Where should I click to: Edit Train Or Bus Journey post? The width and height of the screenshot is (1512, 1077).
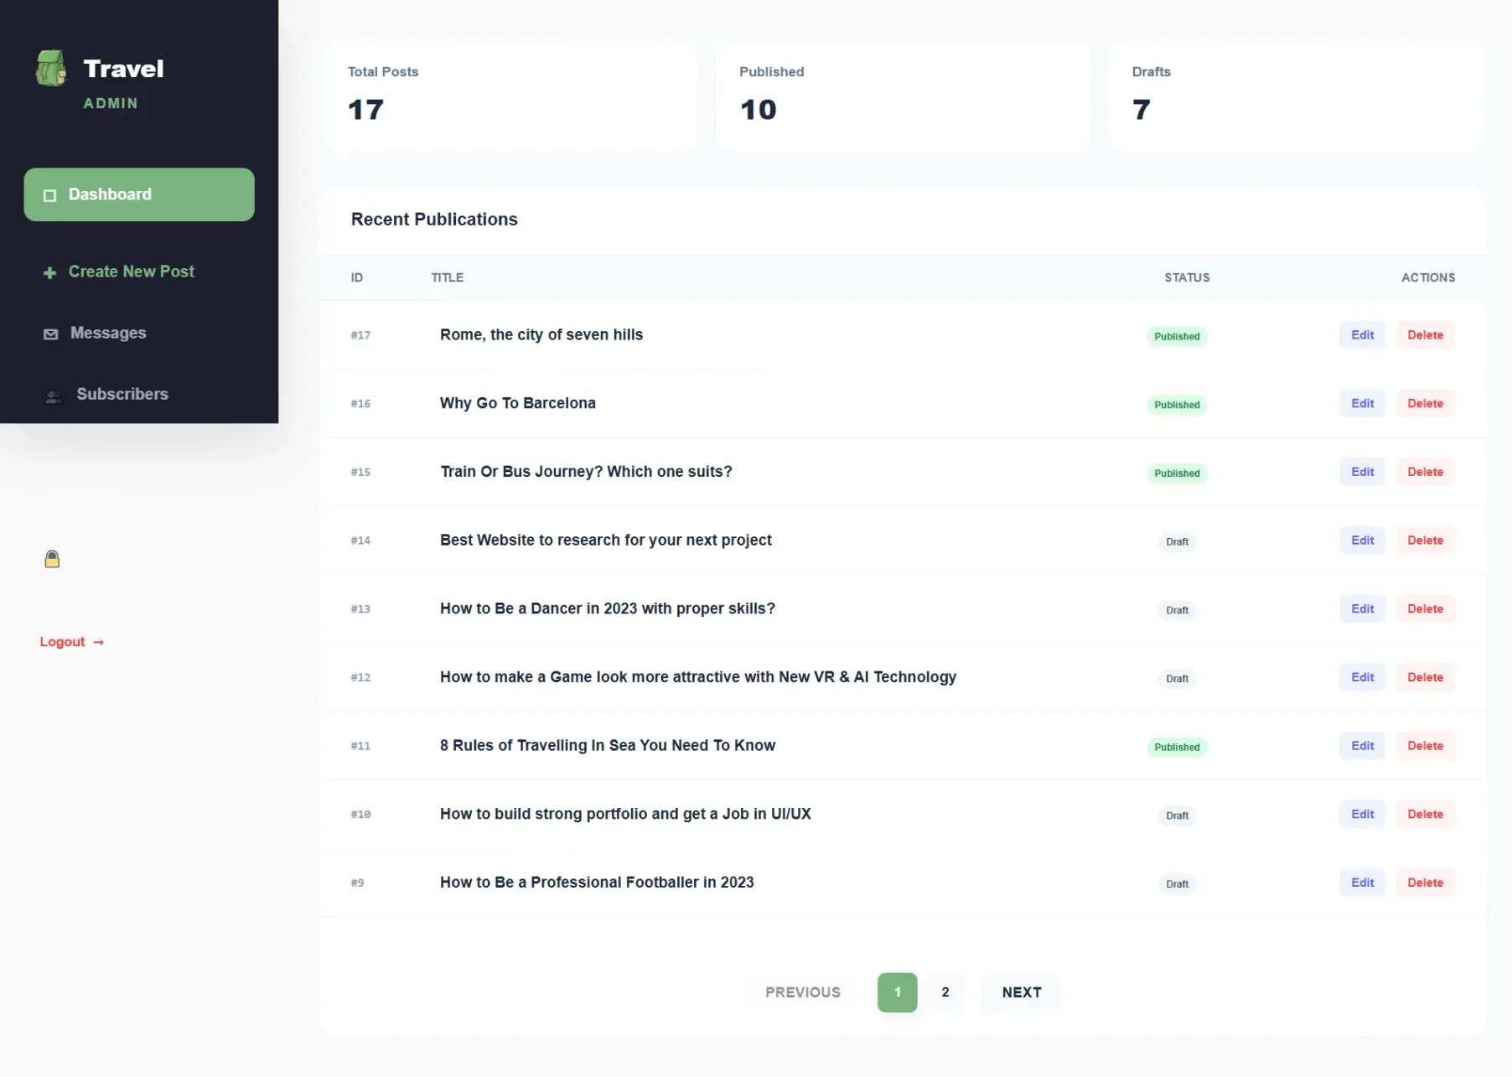[1362, 472]
